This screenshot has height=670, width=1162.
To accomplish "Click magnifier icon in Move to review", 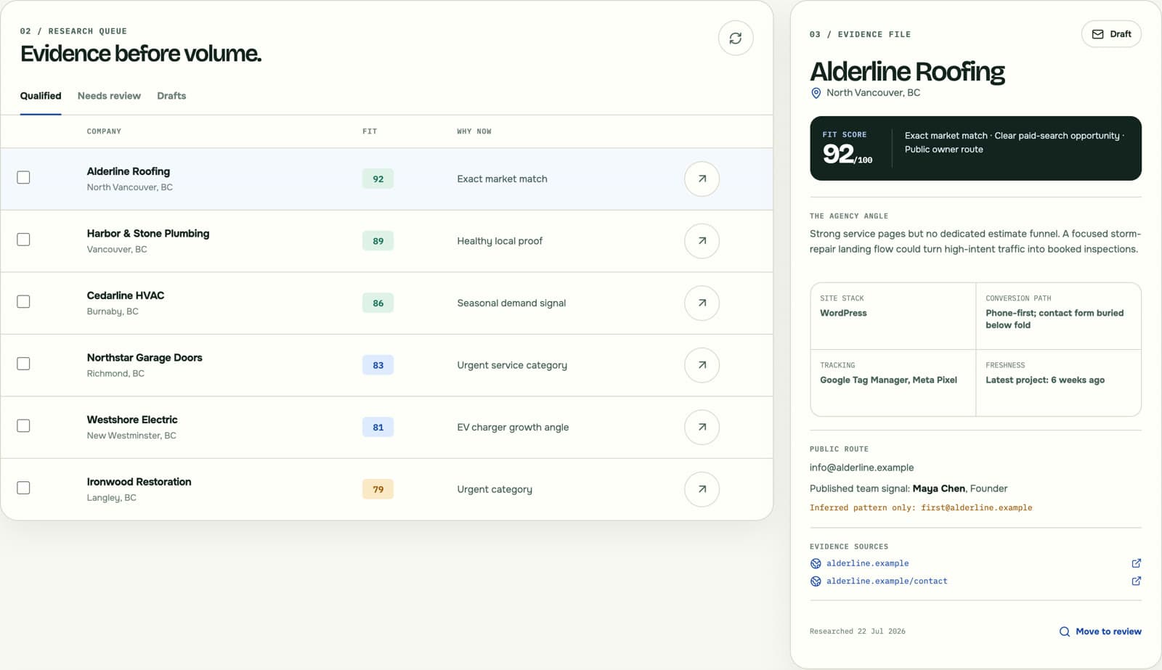I will tap(1065, 632).
